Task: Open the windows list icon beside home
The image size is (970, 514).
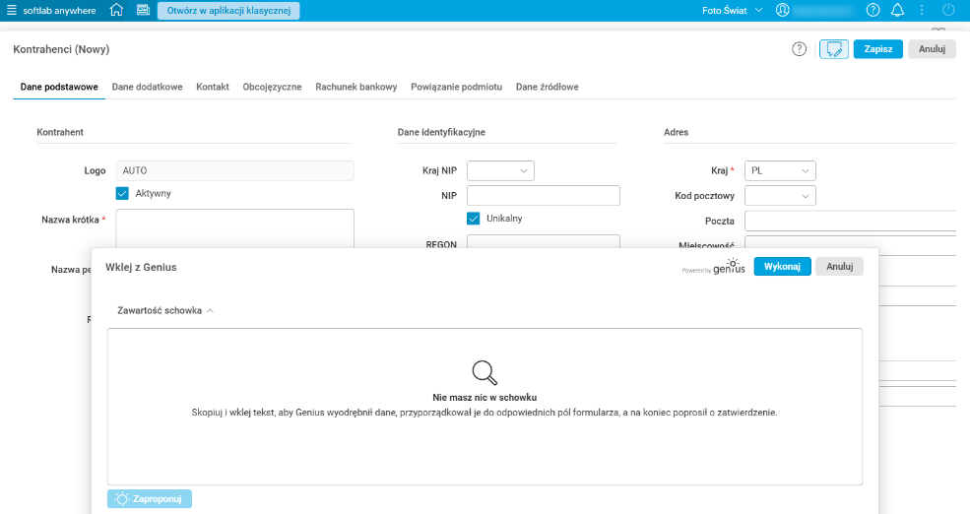Action: [x=143, y=10]
